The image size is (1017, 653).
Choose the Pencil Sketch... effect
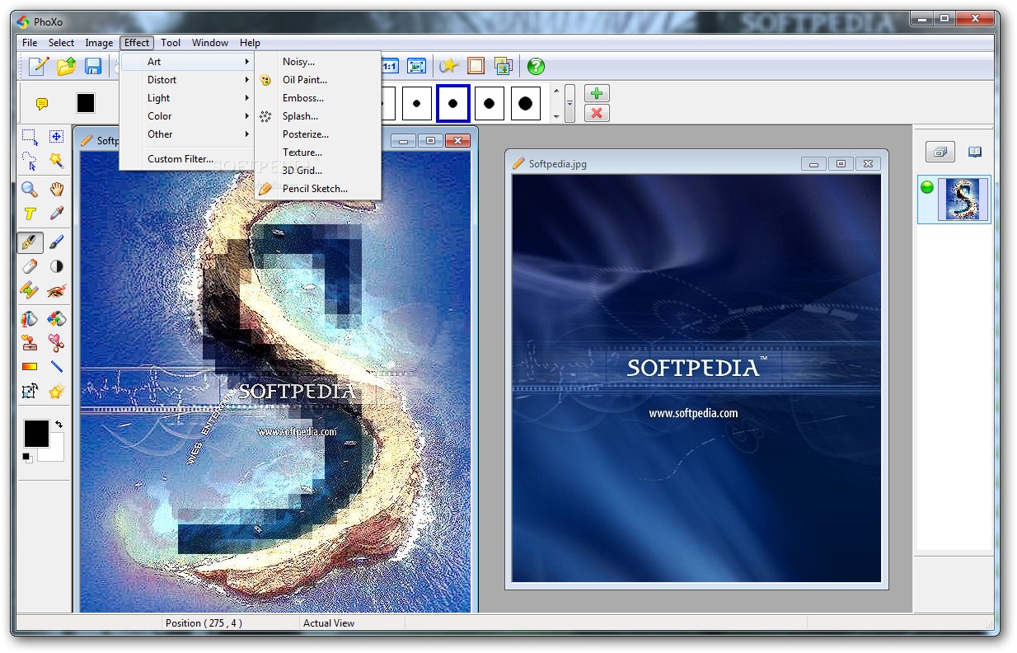click(x=317, y=189)
